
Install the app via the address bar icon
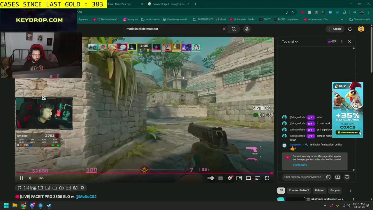click(286, 12)
